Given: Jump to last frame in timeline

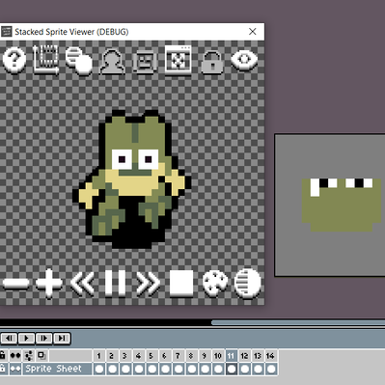Looking at the screenshot, I should (x=62, y=338).
